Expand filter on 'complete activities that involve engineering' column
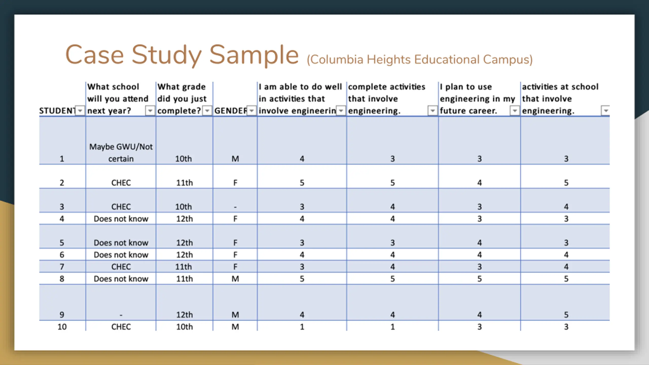649x365 pixels. tap(432, 111)
